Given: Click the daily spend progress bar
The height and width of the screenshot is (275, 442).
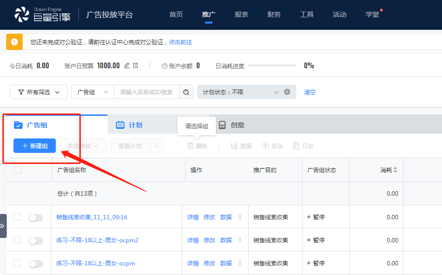Looking at the screenshot, I should 272,65.
